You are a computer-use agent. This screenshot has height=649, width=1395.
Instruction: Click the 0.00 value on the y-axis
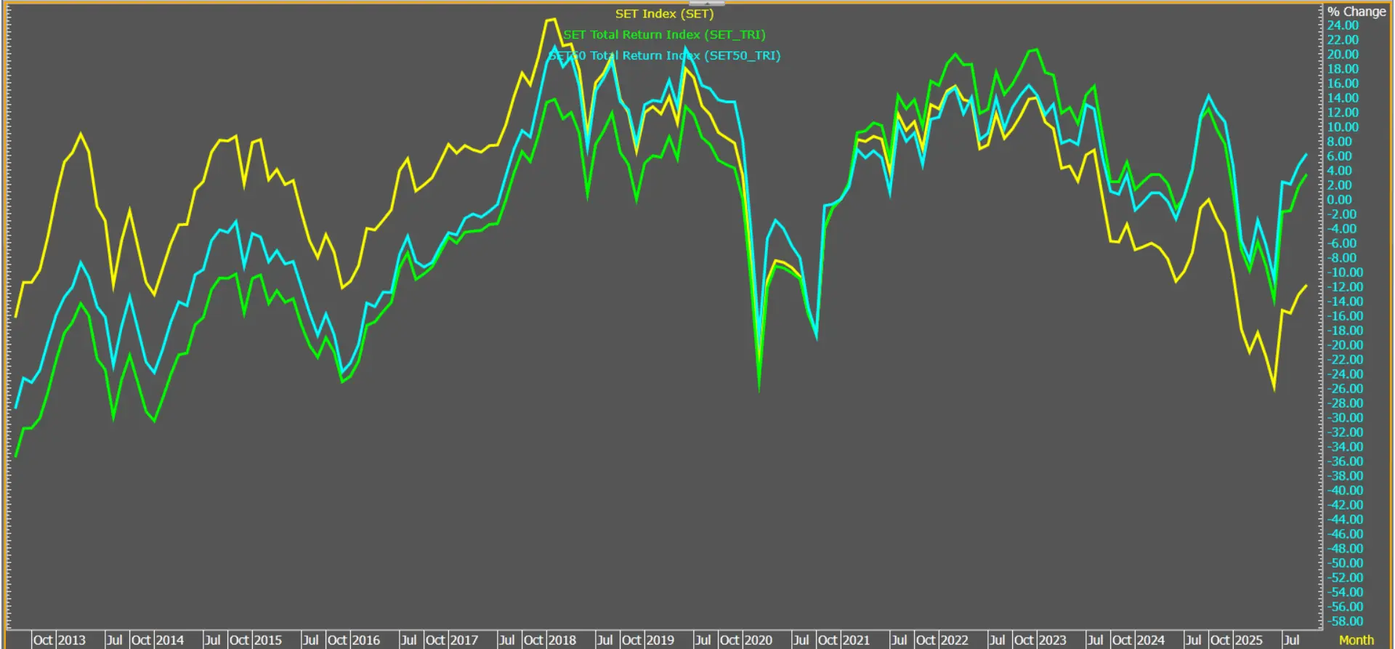pyautogui.click(x=1339, y=200)
